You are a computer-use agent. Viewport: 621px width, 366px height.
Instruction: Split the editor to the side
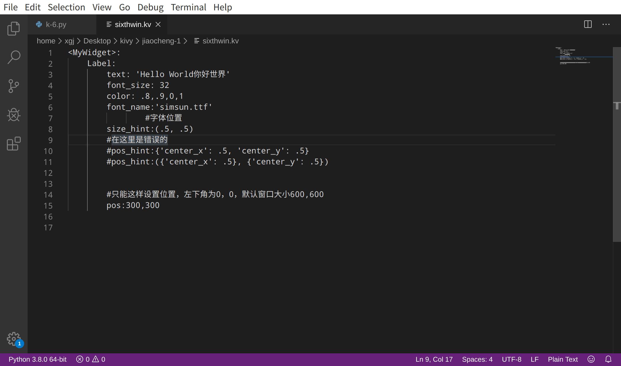[x=588, y=24]
